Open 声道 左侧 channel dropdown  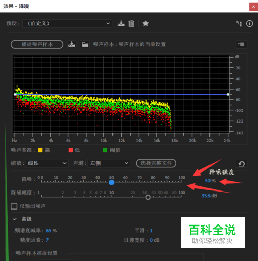coord(109,163)
